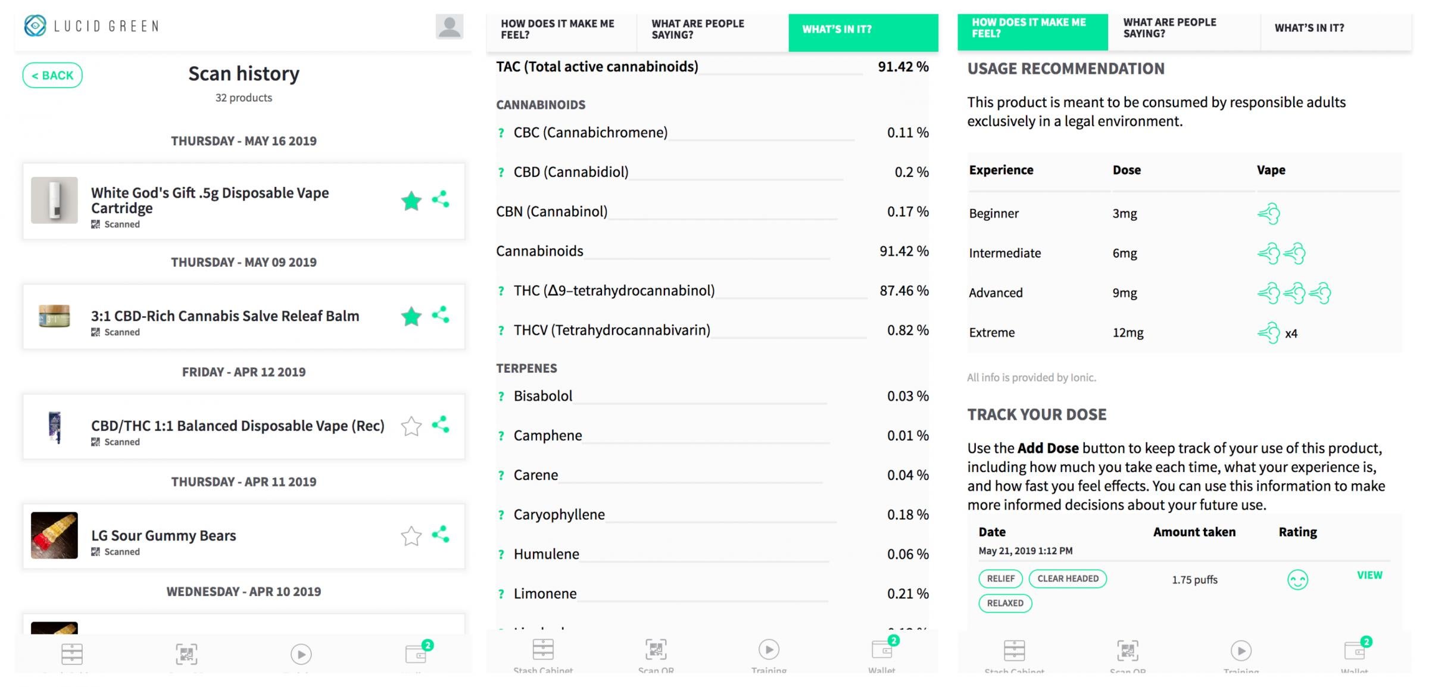The height and width of the screenshot is (687, 1429).
Task: Show help for THC (Δ9-tetrahydrocannabinol)
Action: coord(501,291)
